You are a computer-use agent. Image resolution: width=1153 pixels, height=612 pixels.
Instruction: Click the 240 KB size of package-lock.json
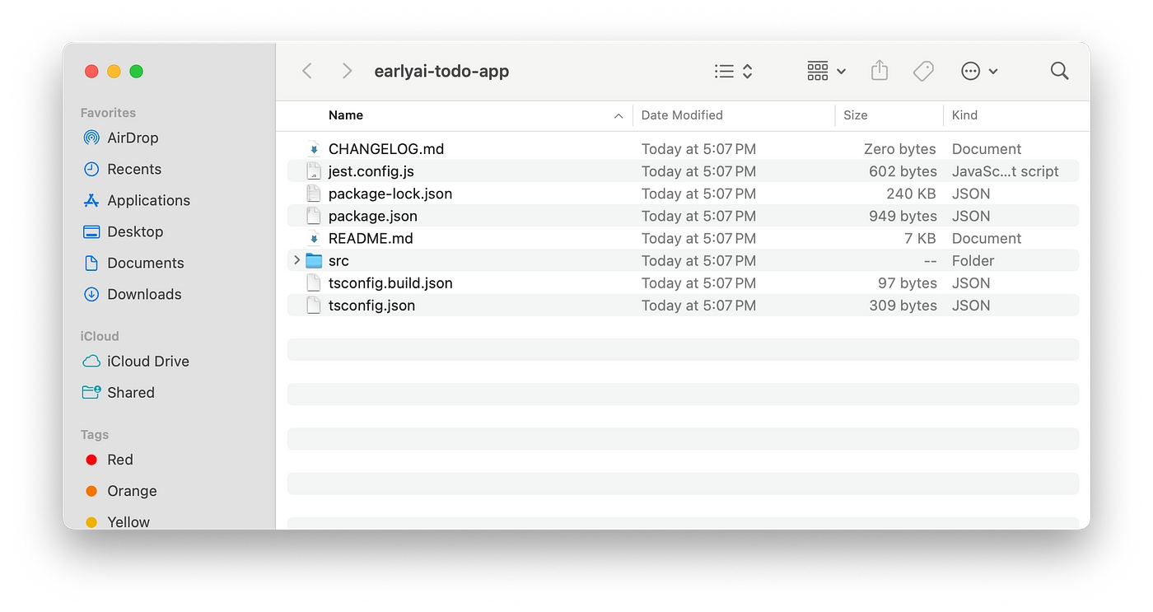click(911, 194)
